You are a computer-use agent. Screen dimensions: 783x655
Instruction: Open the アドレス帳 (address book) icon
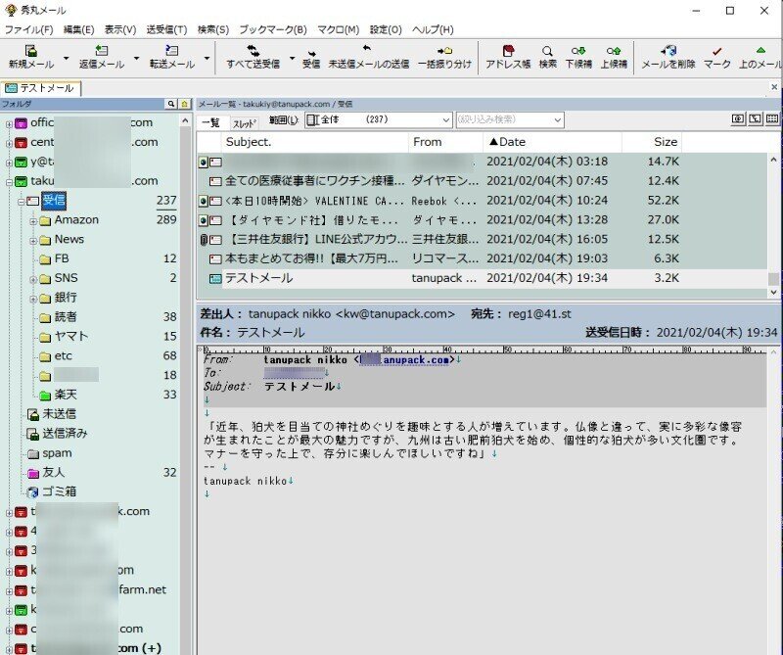click(x=508, y=51)
